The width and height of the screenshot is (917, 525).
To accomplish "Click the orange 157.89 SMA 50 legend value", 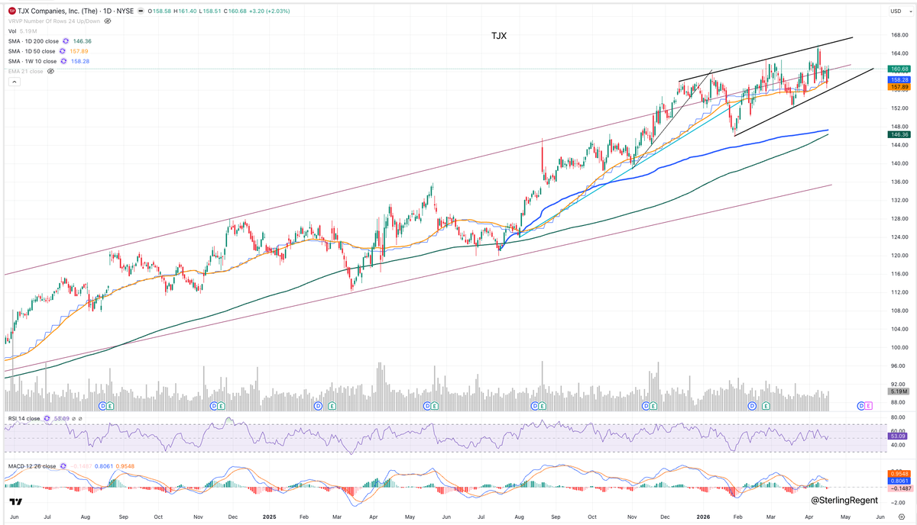I will click(79, 50).
